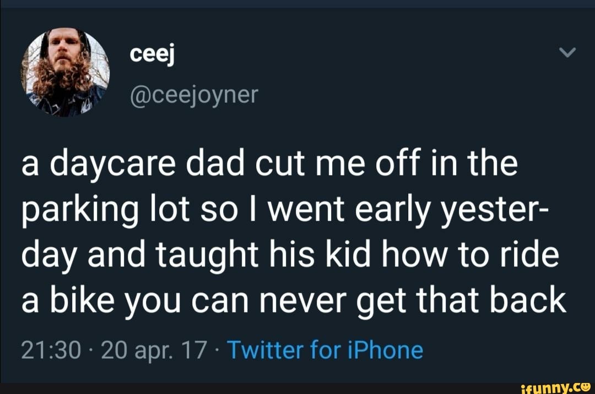The height and width of the screenshot is (394, 595).
Task: Click the tweet line starting "day and taught"
Action: tap(290, 256)
